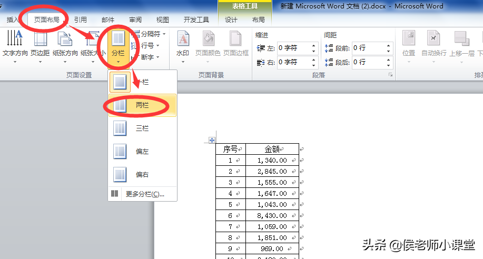Click the 金额 table header cell
Image resolution: width=483 pixels, height=259 pixels.
[272, 149]
